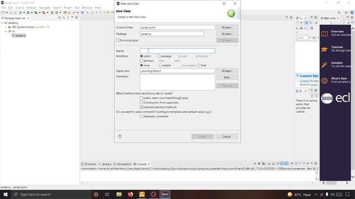The width and height of the screenshot is (355, 199).
Task: Select the none radio button
Action: click(x=141, y=65)
